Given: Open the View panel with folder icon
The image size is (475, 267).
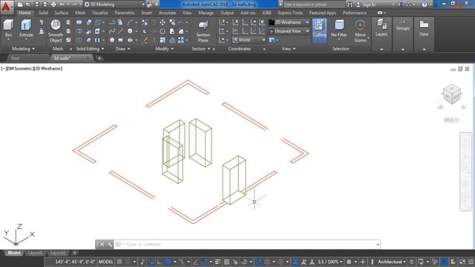Looking at the screenshot, I should tap(424, 28).
